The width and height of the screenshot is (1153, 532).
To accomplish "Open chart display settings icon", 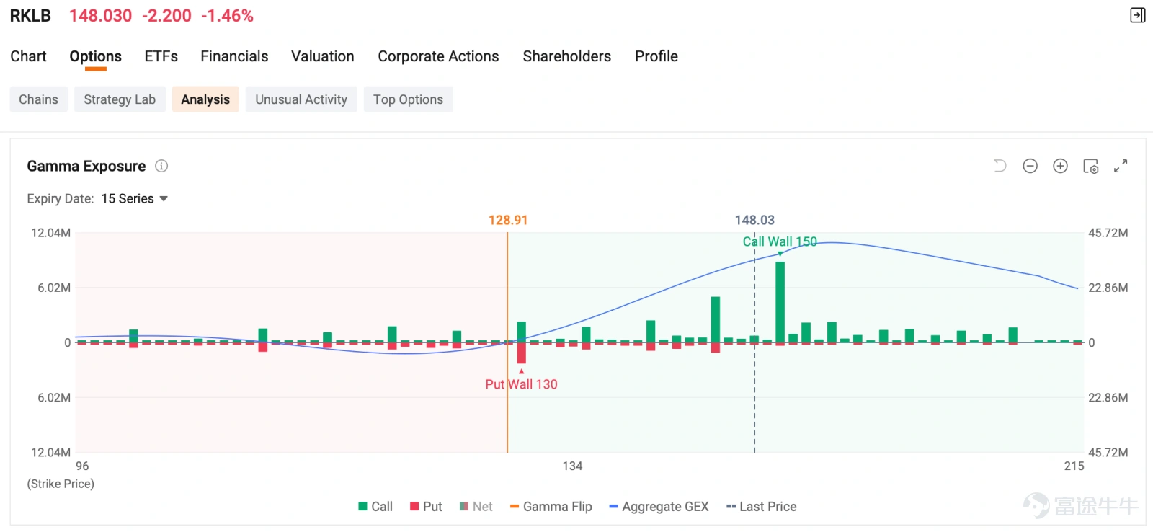I will click(1091, 167).
